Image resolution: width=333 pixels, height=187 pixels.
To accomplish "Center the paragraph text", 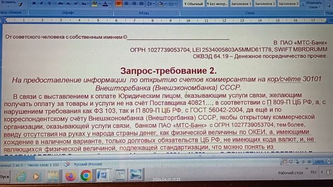I will 126,4.
